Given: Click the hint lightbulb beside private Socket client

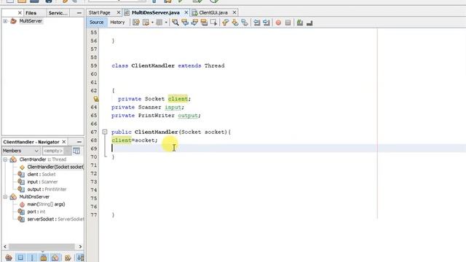Looking at the screenshot, I should (x=95, y=99).
